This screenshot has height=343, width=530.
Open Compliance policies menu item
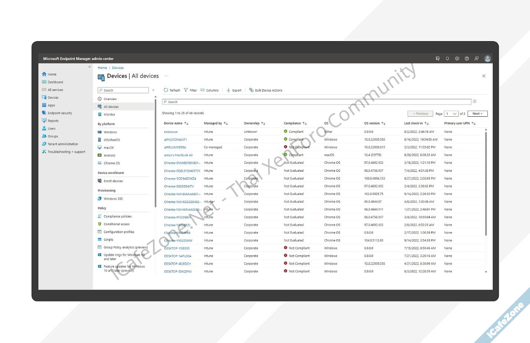(x=117, y=216)
